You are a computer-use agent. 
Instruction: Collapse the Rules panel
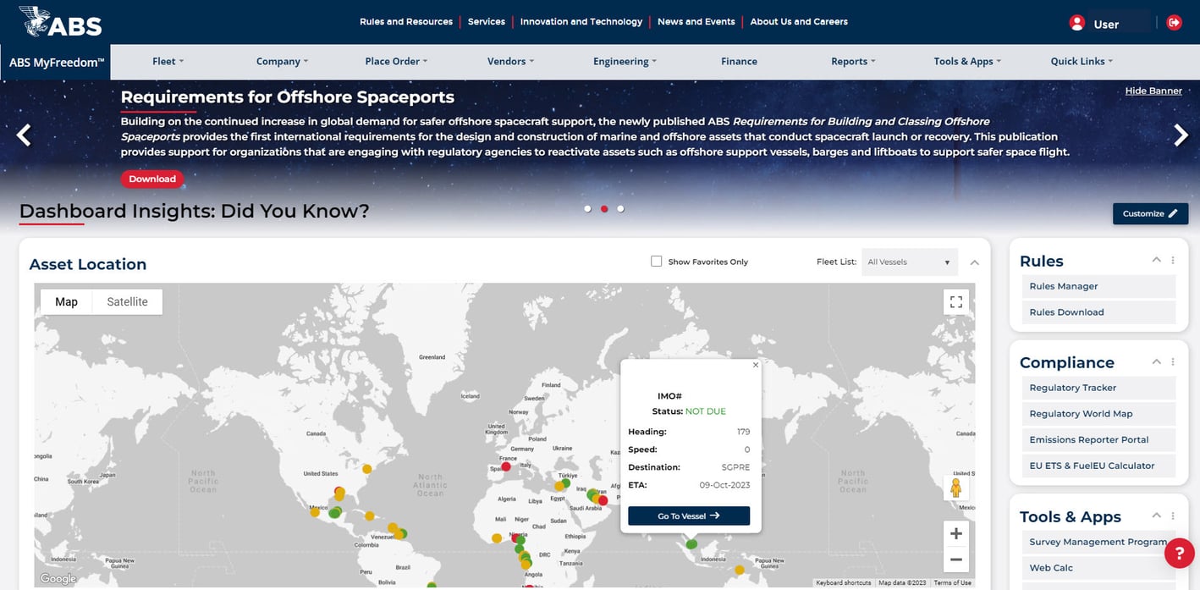coord(1156,260)
